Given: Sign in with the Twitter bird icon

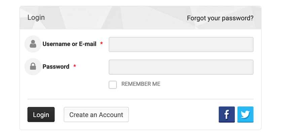Looking at the screenshot, I should 245,115.
